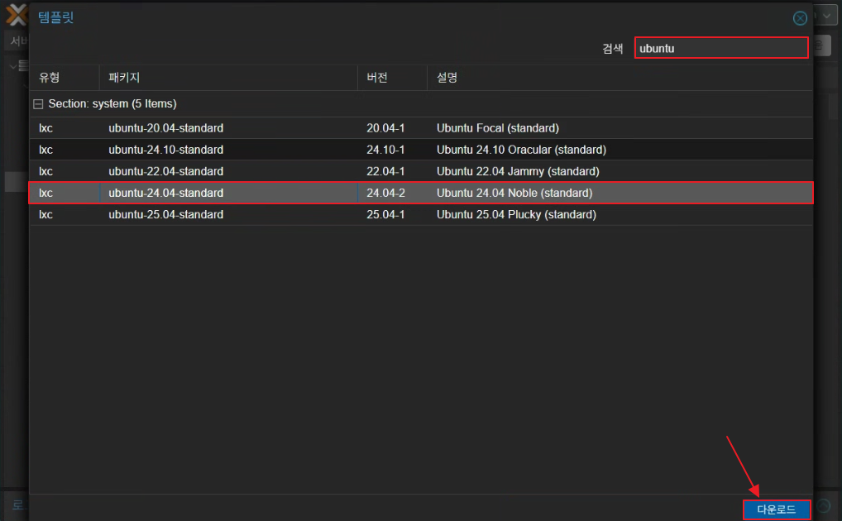Select the ubuntu-24.04-standard package row

[x=421, y=193]
